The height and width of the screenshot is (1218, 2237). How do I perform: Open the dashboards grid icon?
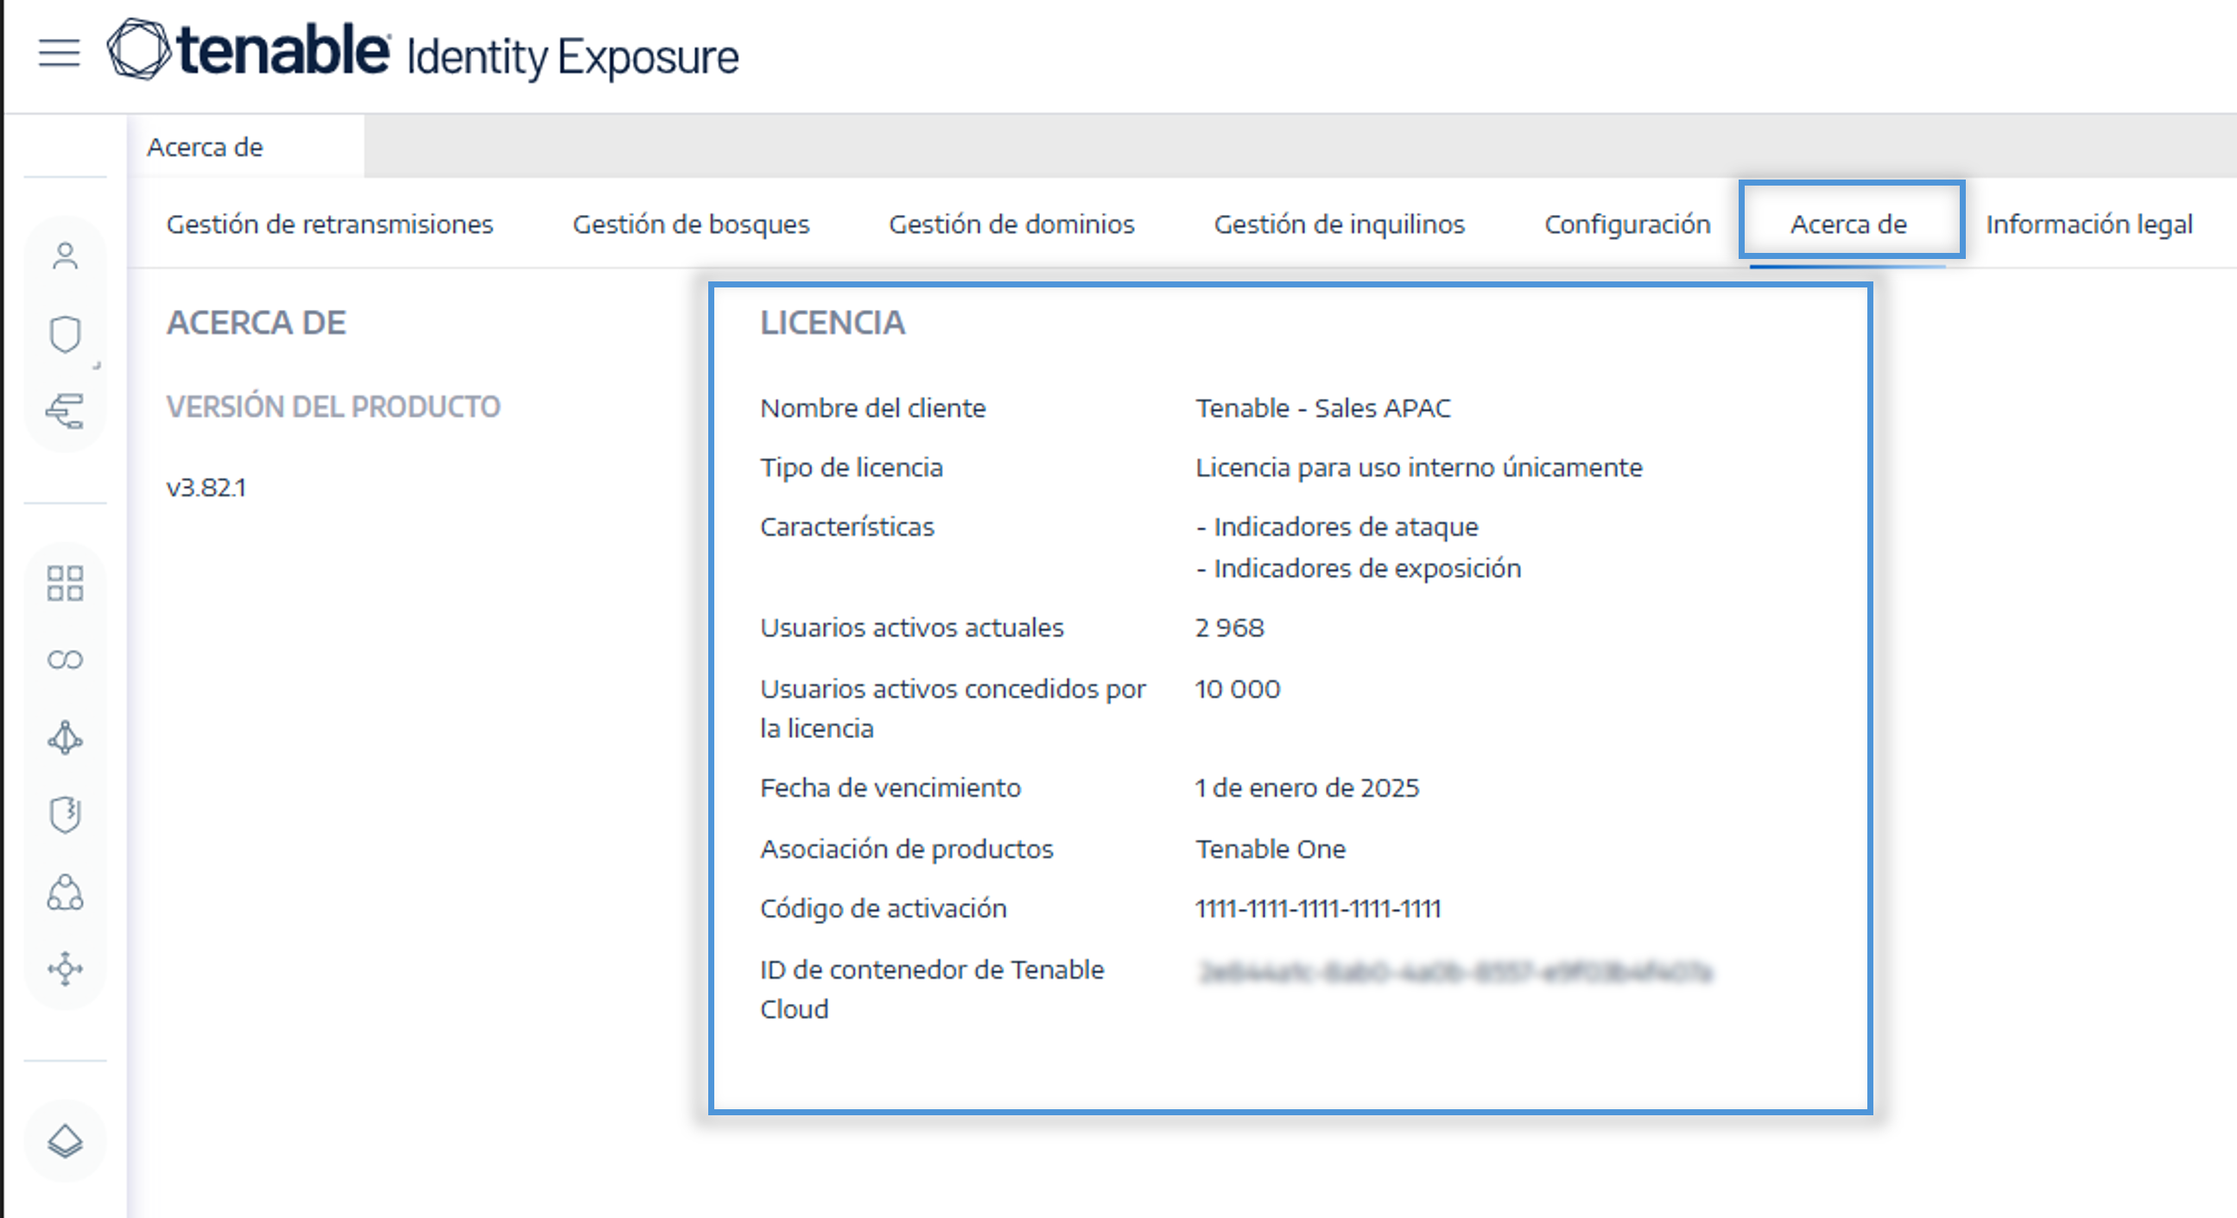[65, 584]
